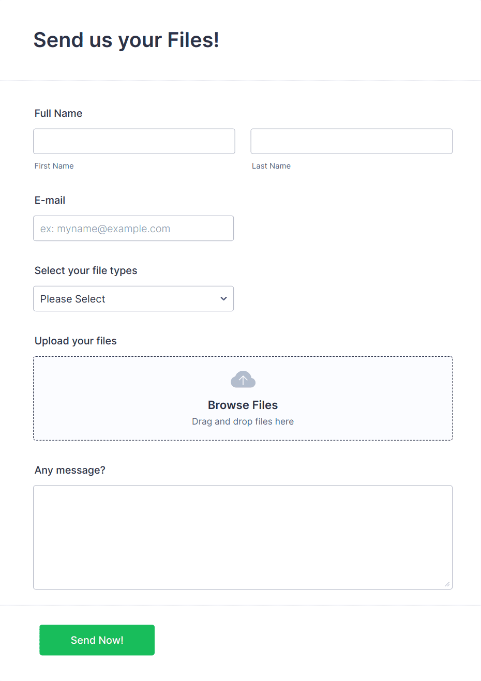Select the First Name input field

click(x=134, y=141)
